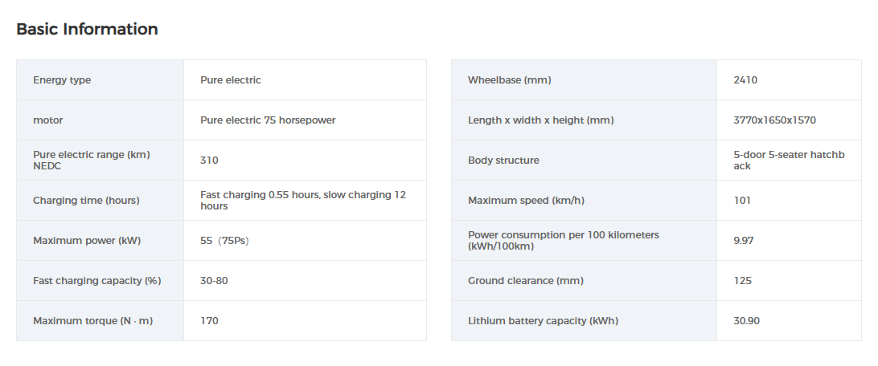Select the Charging time (hours) label
878x366 pixels.
pos(86,201)
